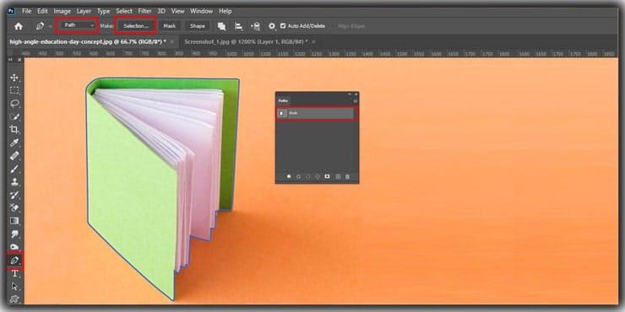The height and width of the screenshot is (312, 625).
Task: Select the Rectangular Marquee tool
Action: click(14, 90)
